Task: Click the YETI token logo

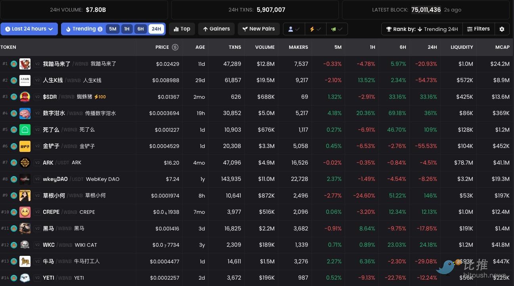Action: pyautogui.click(x=25, y=278)
